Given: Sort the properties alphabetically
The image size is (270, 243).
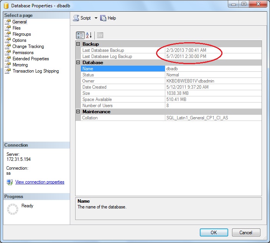Looking at the screenshot, I should 89,35.
